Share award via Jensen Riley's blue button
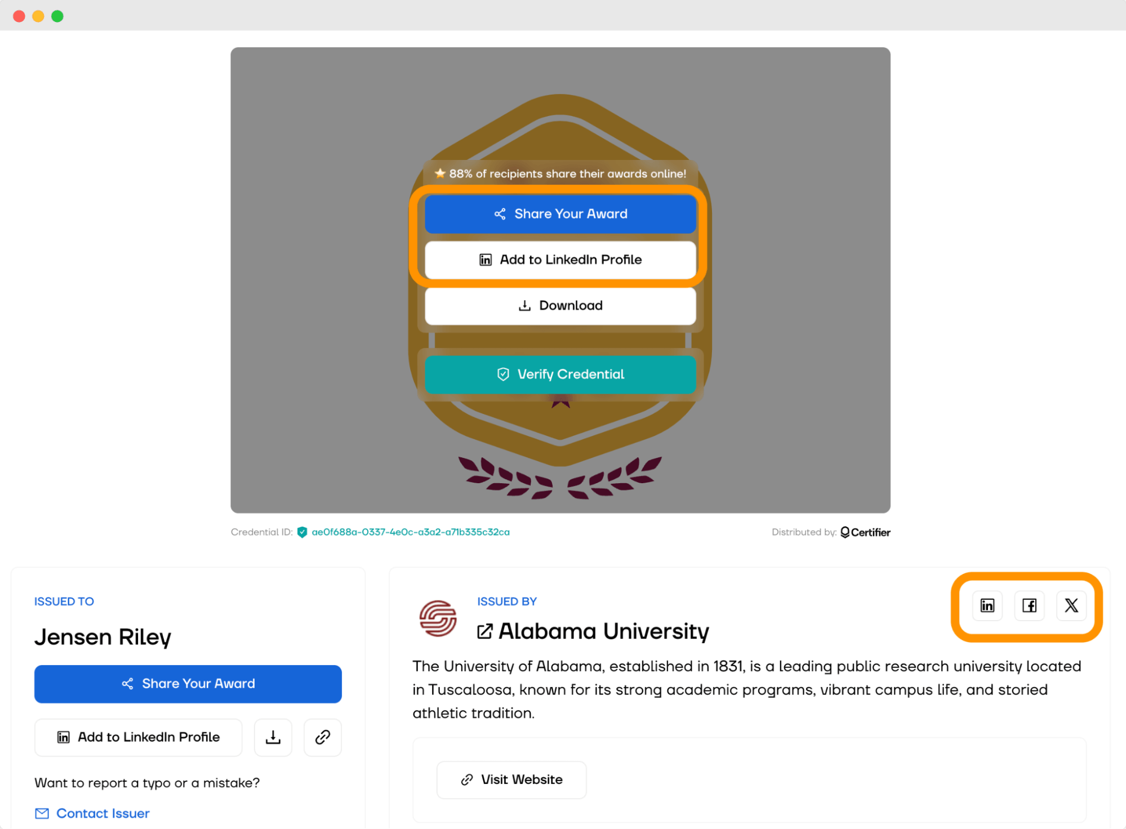Screen dimensions: 1126x829 188,684
